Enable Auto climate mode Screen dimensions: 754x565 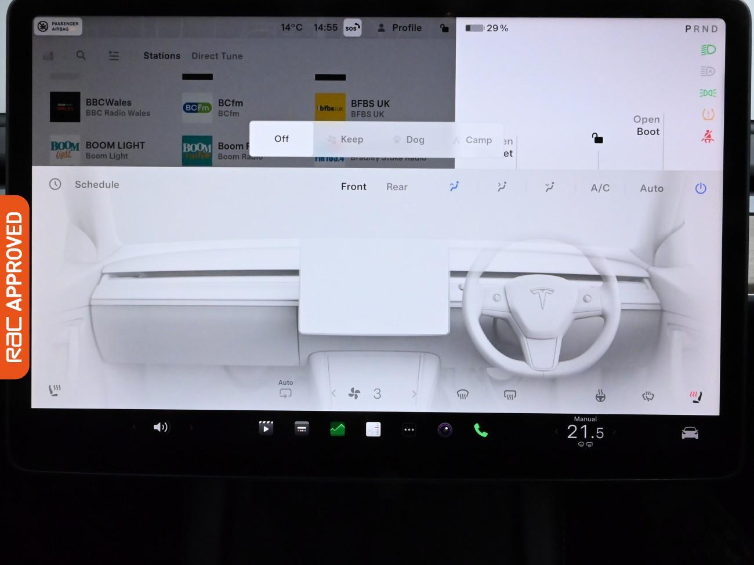click(651, 188)
